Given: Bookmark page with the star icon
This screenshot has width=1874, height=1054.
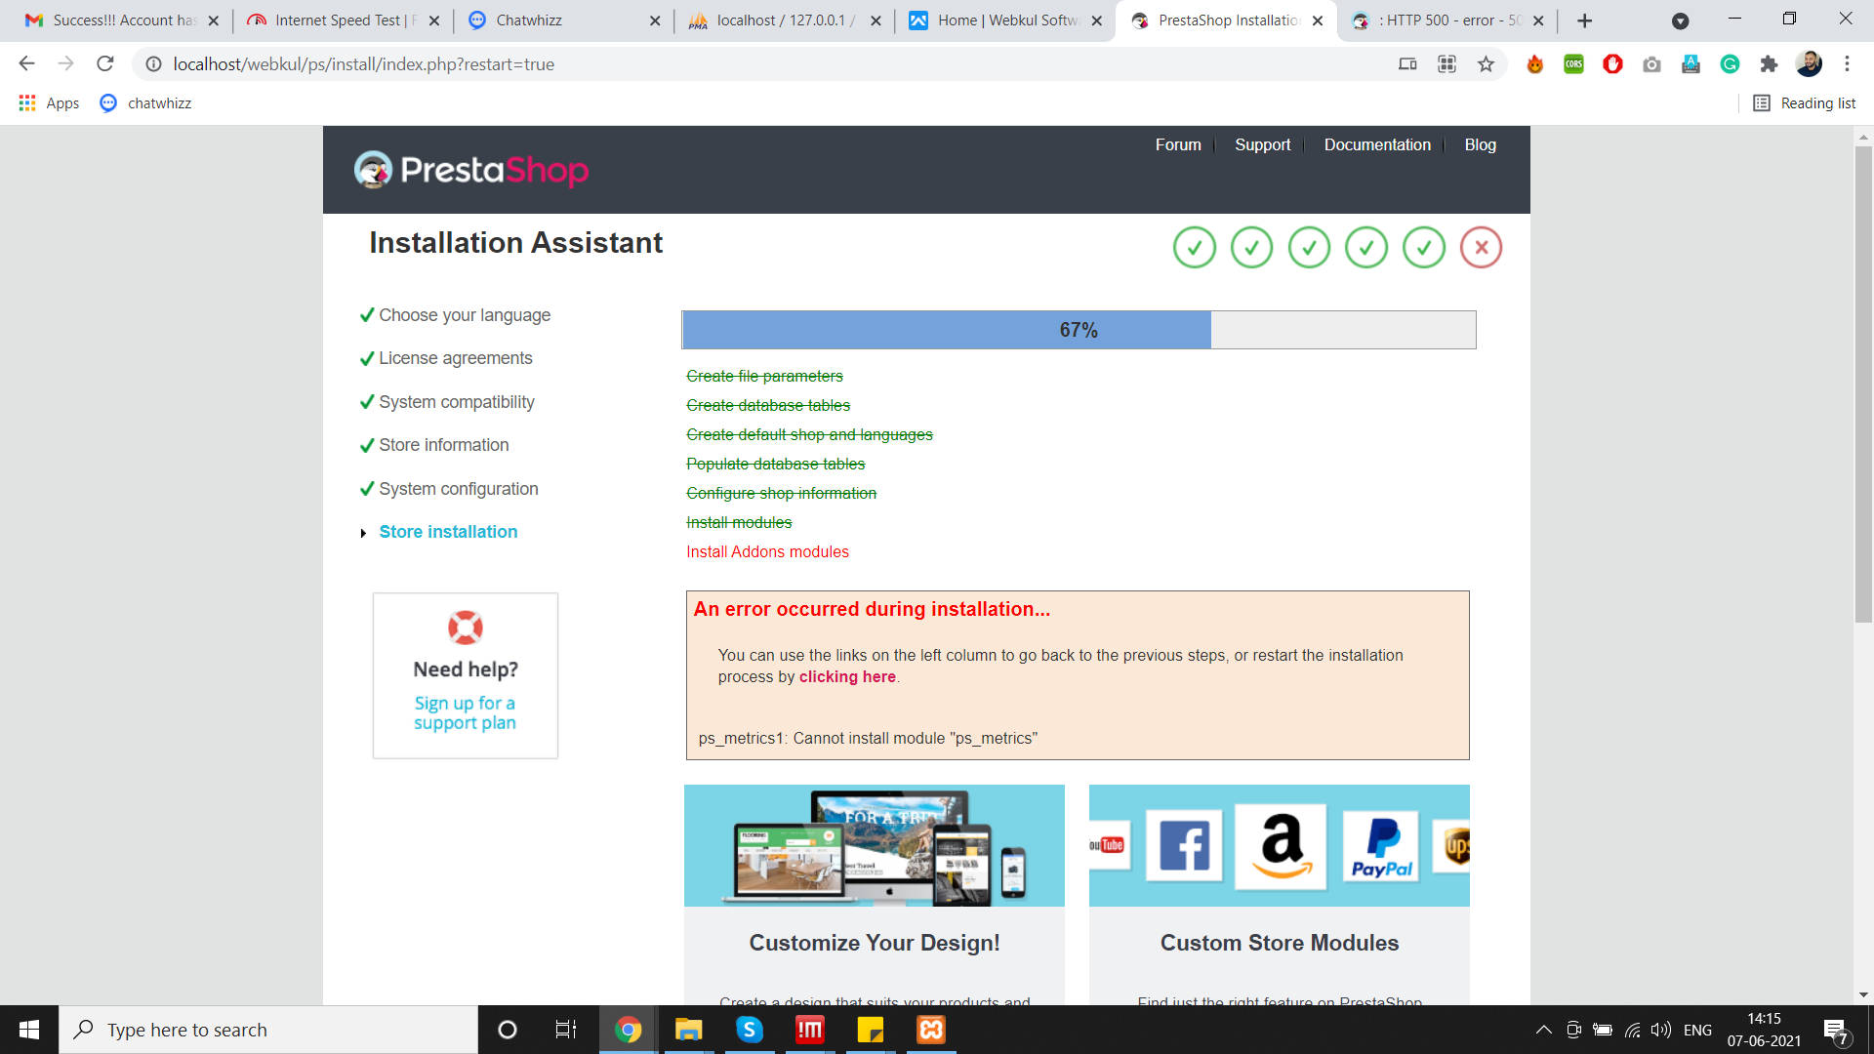Looking at the screenshot, I should pyautogui.click(x=1486, y=64).
